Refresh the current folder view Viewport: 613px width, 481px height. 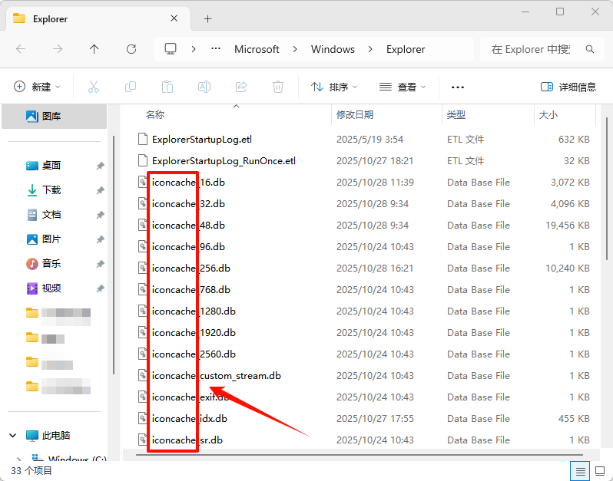click(131, 49)
